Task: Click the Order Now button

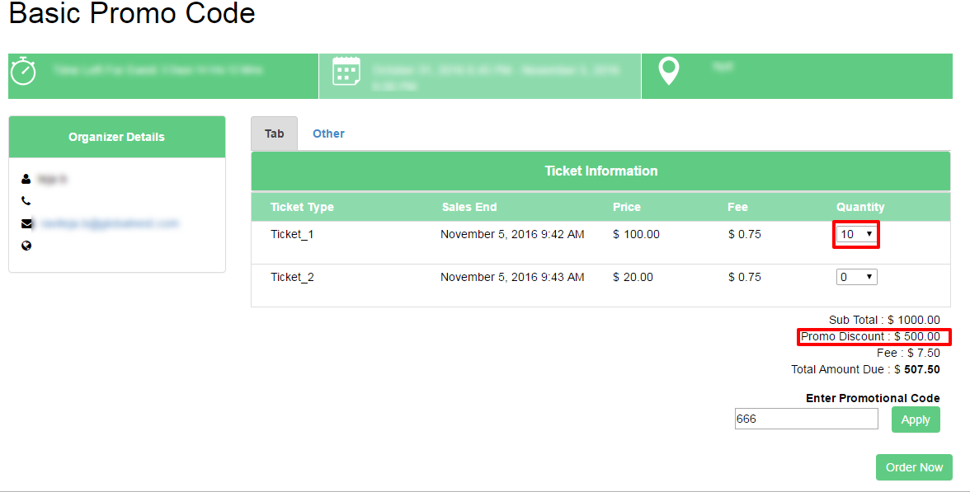Action: (914, 467)
